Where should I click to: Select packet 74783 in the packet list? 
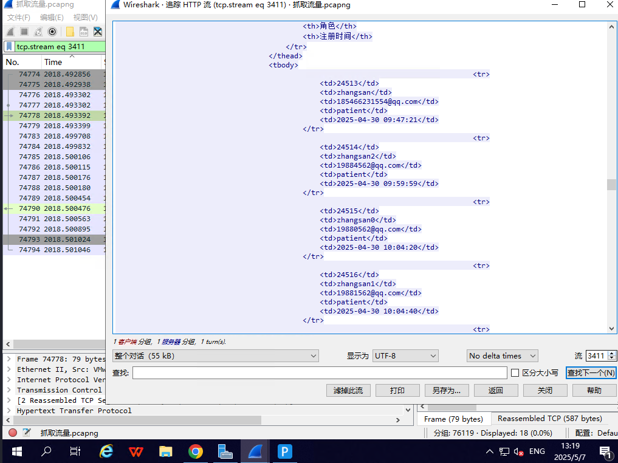[55, 136]
